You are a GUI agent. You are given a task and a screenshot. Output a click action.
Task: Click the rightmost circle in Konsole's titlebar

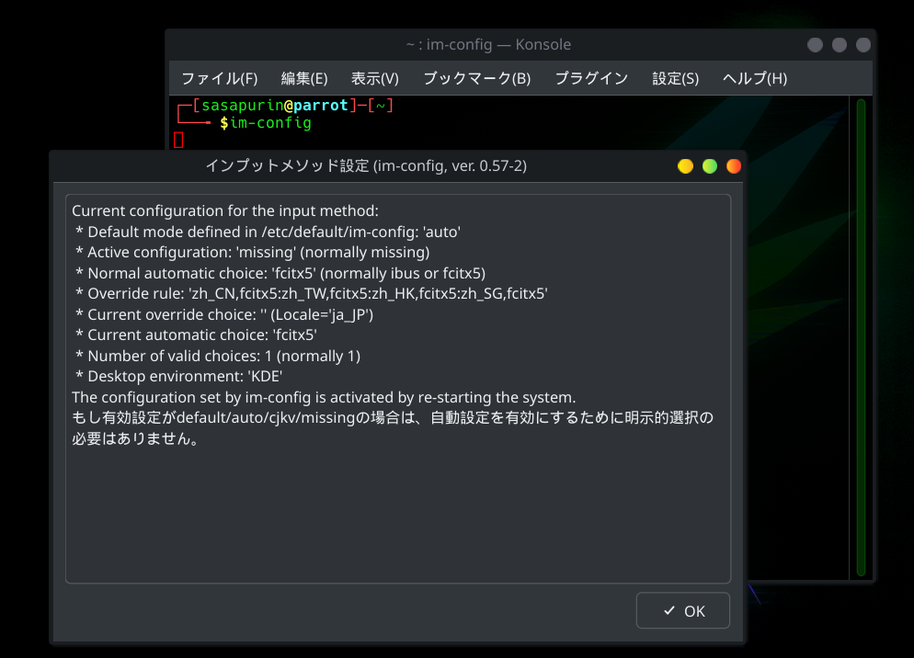point(863,44)
